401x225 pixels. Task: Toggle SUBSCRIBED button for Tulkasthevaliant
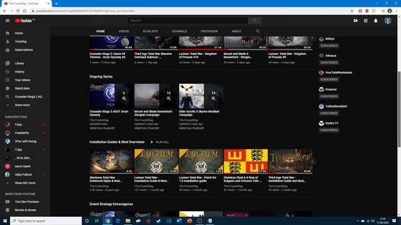click(329, 113)
